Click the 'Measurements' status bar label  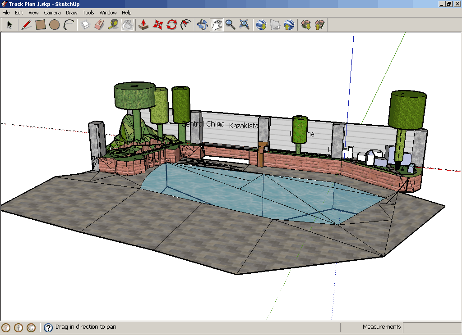[x=382, y=327]
